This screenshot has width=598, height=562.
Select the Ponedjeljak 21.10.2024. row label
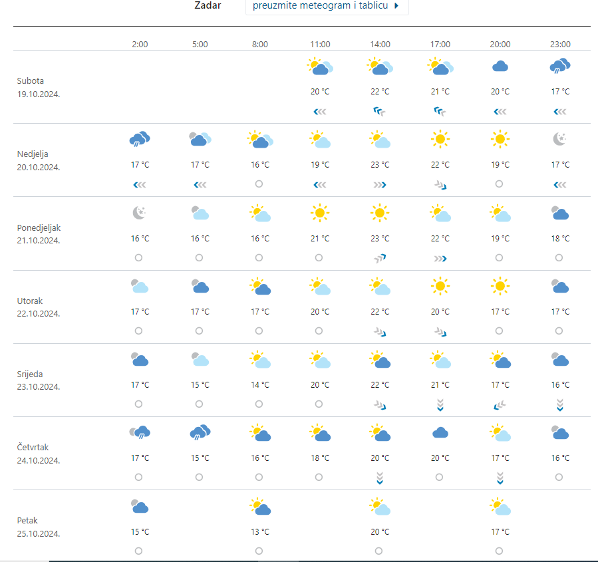39,233
